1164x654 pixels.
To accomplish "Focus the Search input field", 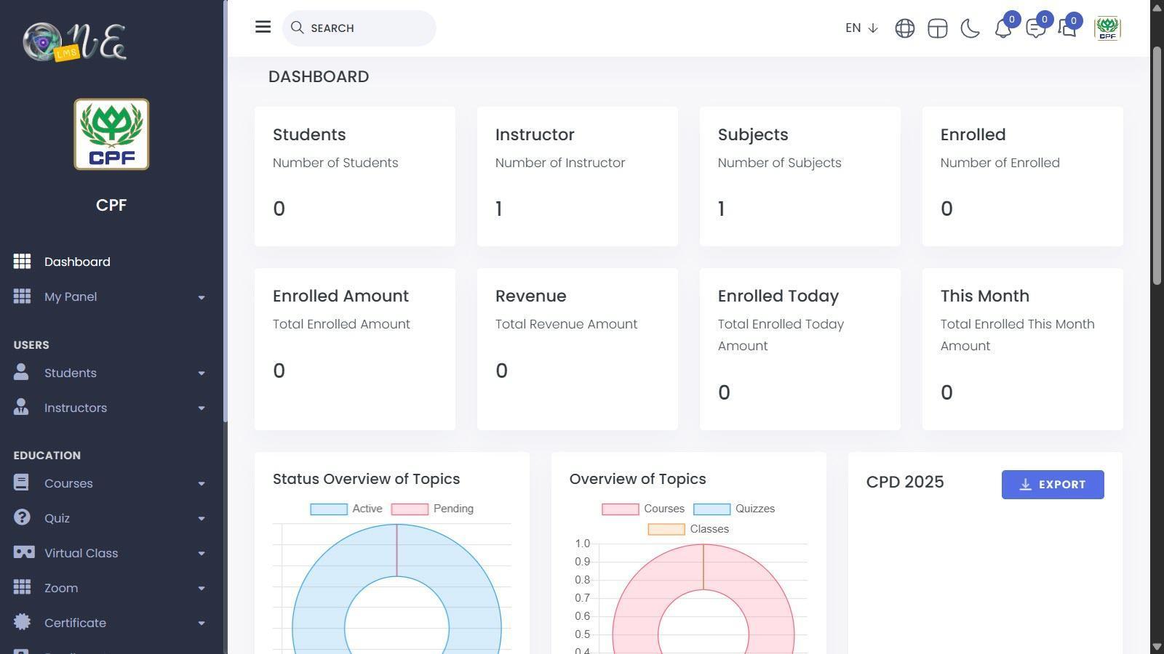I will [x=359, y=28].
